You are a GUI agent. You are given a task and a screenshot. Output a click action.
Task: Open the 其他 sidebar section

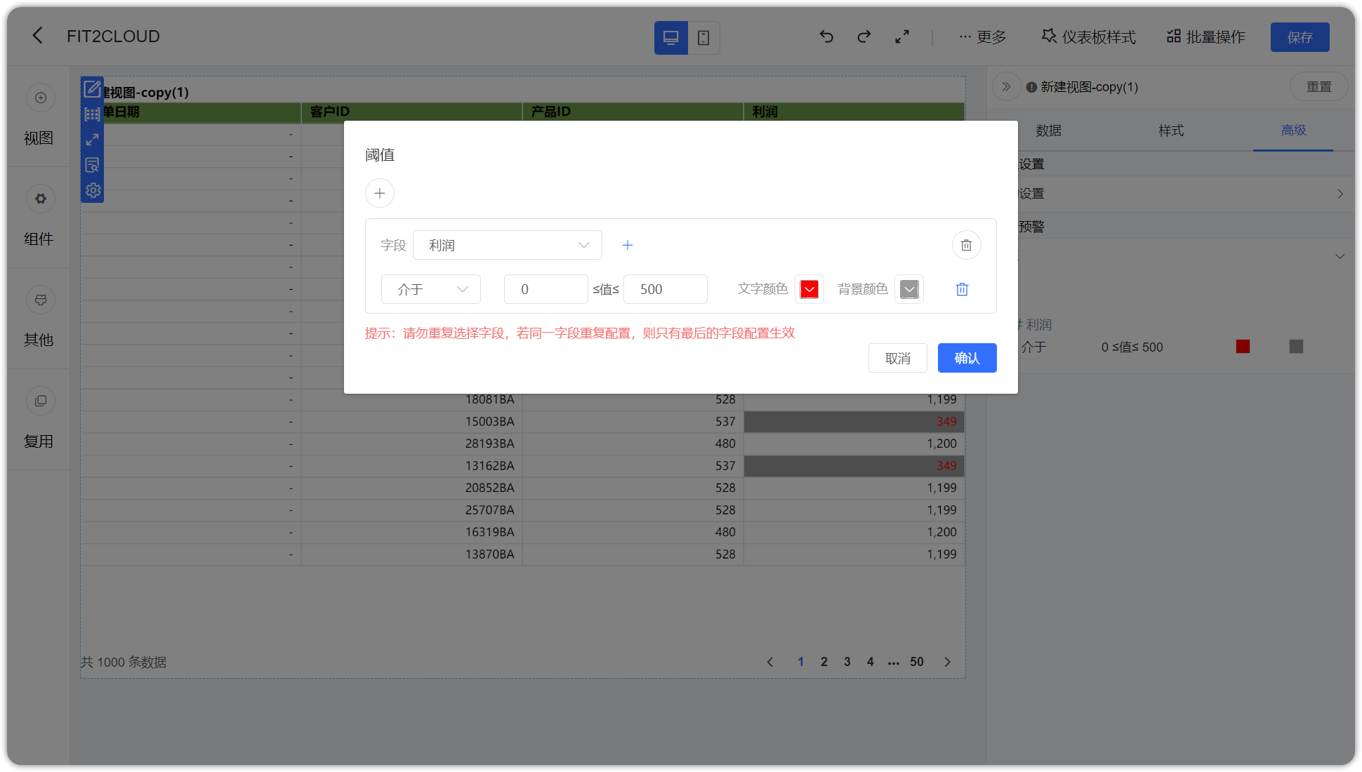[39, 318]
